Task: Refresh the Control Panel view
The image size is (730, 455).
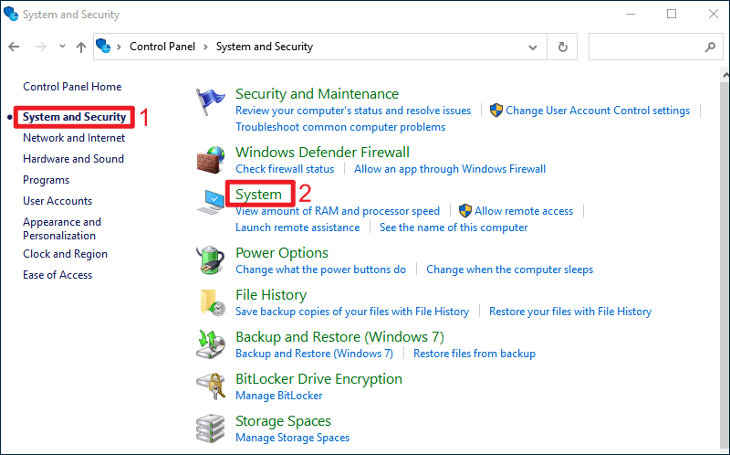Action: click(x=562, y=47)
